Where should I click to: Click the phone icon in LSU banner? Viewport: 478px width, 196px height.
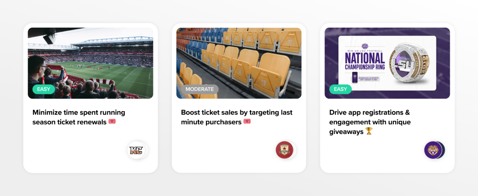355,77
